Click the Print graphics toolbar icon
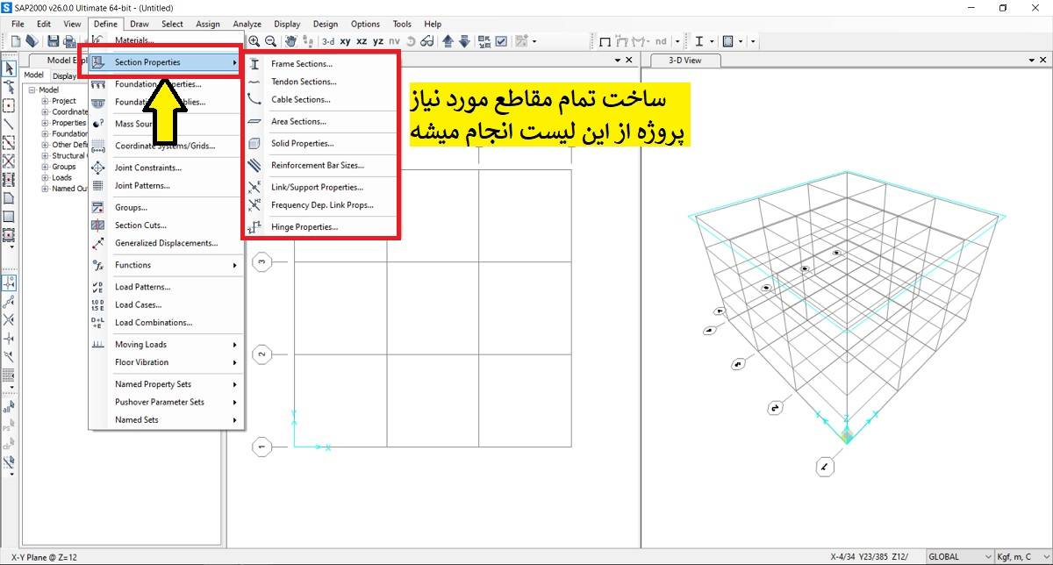The image size is (1053, 565). click(70, 41)
